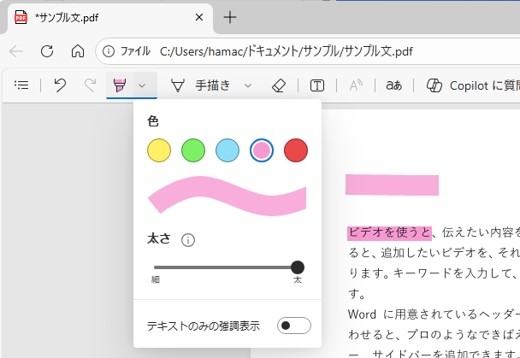Viewport: 520px width, 358px height.
Task: Choose the green highlighter color
Action: tap(193, 150)
